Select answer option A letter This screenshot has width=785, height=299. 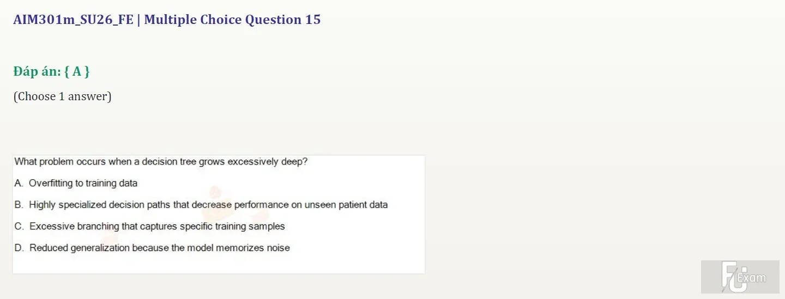pyautogui.click(x=19, y=184)
